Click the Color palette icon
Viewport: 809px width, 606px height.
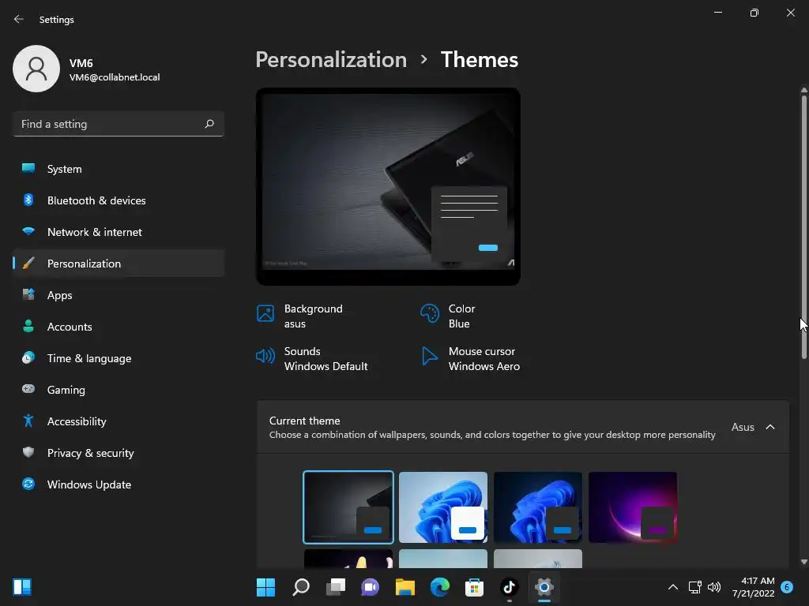[429, 313]
